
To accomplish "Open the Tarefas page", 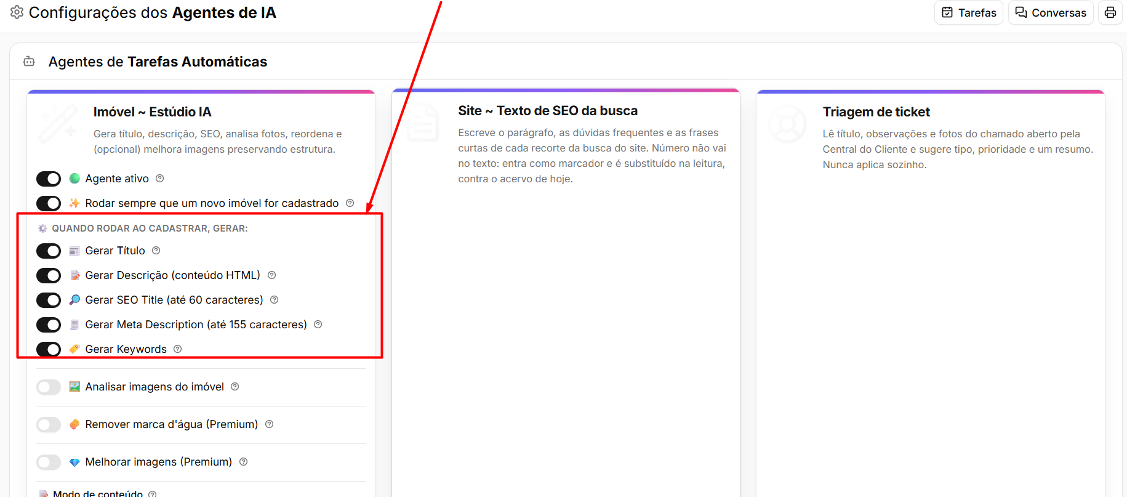I will point(969,12).
